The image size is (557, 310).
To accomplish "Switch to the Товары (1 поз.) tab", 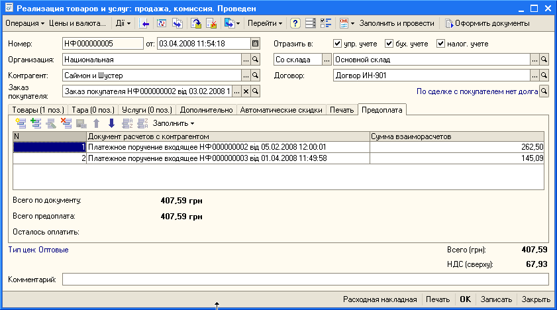I will coord(36,110).
